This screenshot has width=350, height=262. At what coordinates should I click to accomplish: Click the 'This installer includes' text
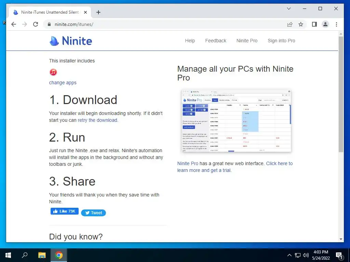coord(72,61)
